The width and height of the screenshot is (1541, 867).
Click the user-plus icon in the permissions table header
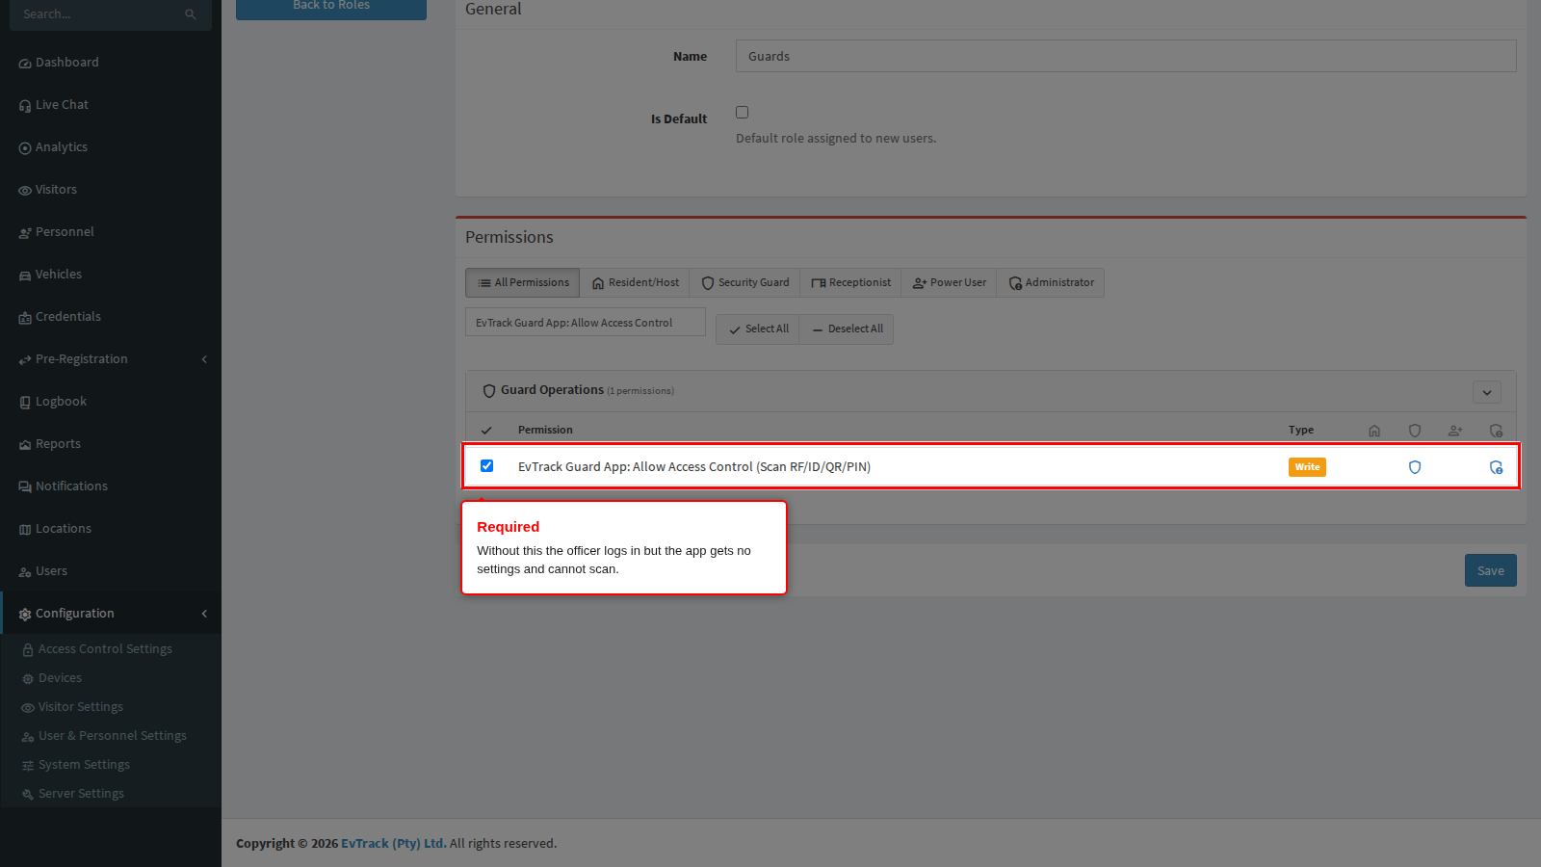(1455, 431)
